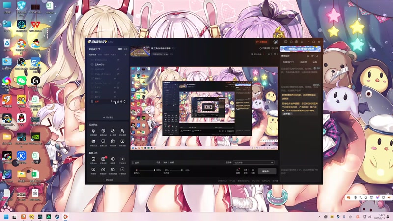Click the 添加素材 add source button
Image resolution: width=393 pixels, height=221 pixels.
[108, 117]
